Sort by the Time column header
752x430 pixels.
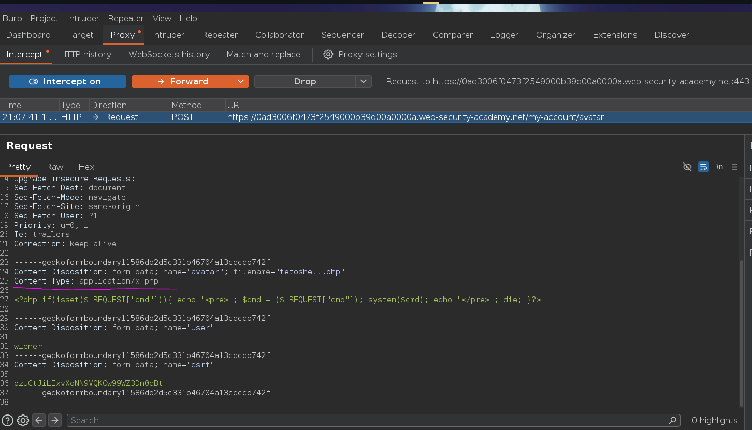click(30, 105)
